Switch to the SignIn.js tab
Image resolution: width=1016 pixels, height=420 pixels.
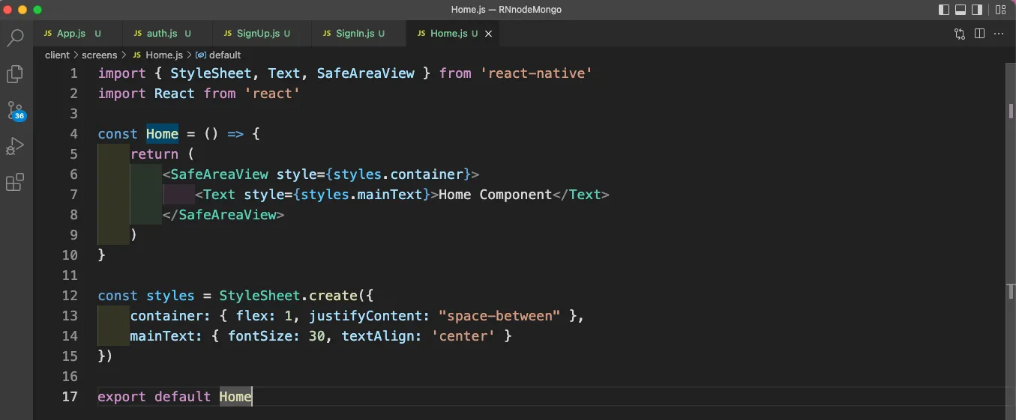[360, 34]
